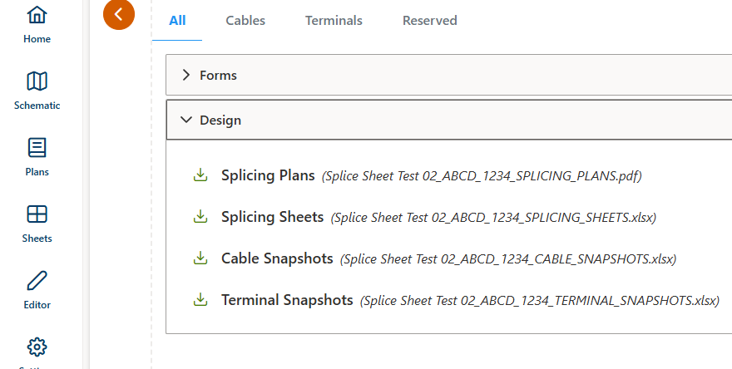Open the Schematic map icon

coord(37,81)
